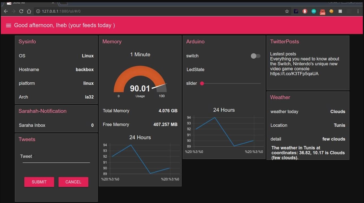Open the browser home page icon
Viewport: 364px width, 203px height.
point(29,11)
